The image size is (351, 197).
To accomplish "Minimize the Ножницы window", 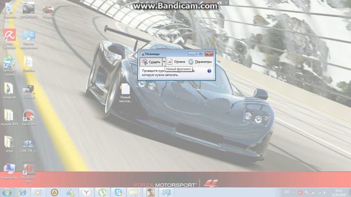I will click(192, 54).
